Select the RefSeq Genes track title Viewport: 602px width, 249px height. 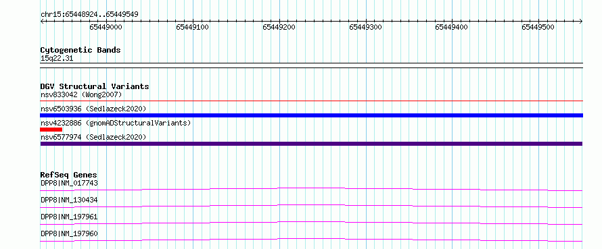click(69, 175)
